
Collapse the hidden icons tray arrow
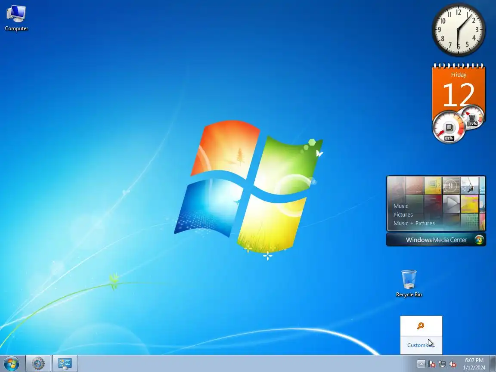[x=421, y=364]
